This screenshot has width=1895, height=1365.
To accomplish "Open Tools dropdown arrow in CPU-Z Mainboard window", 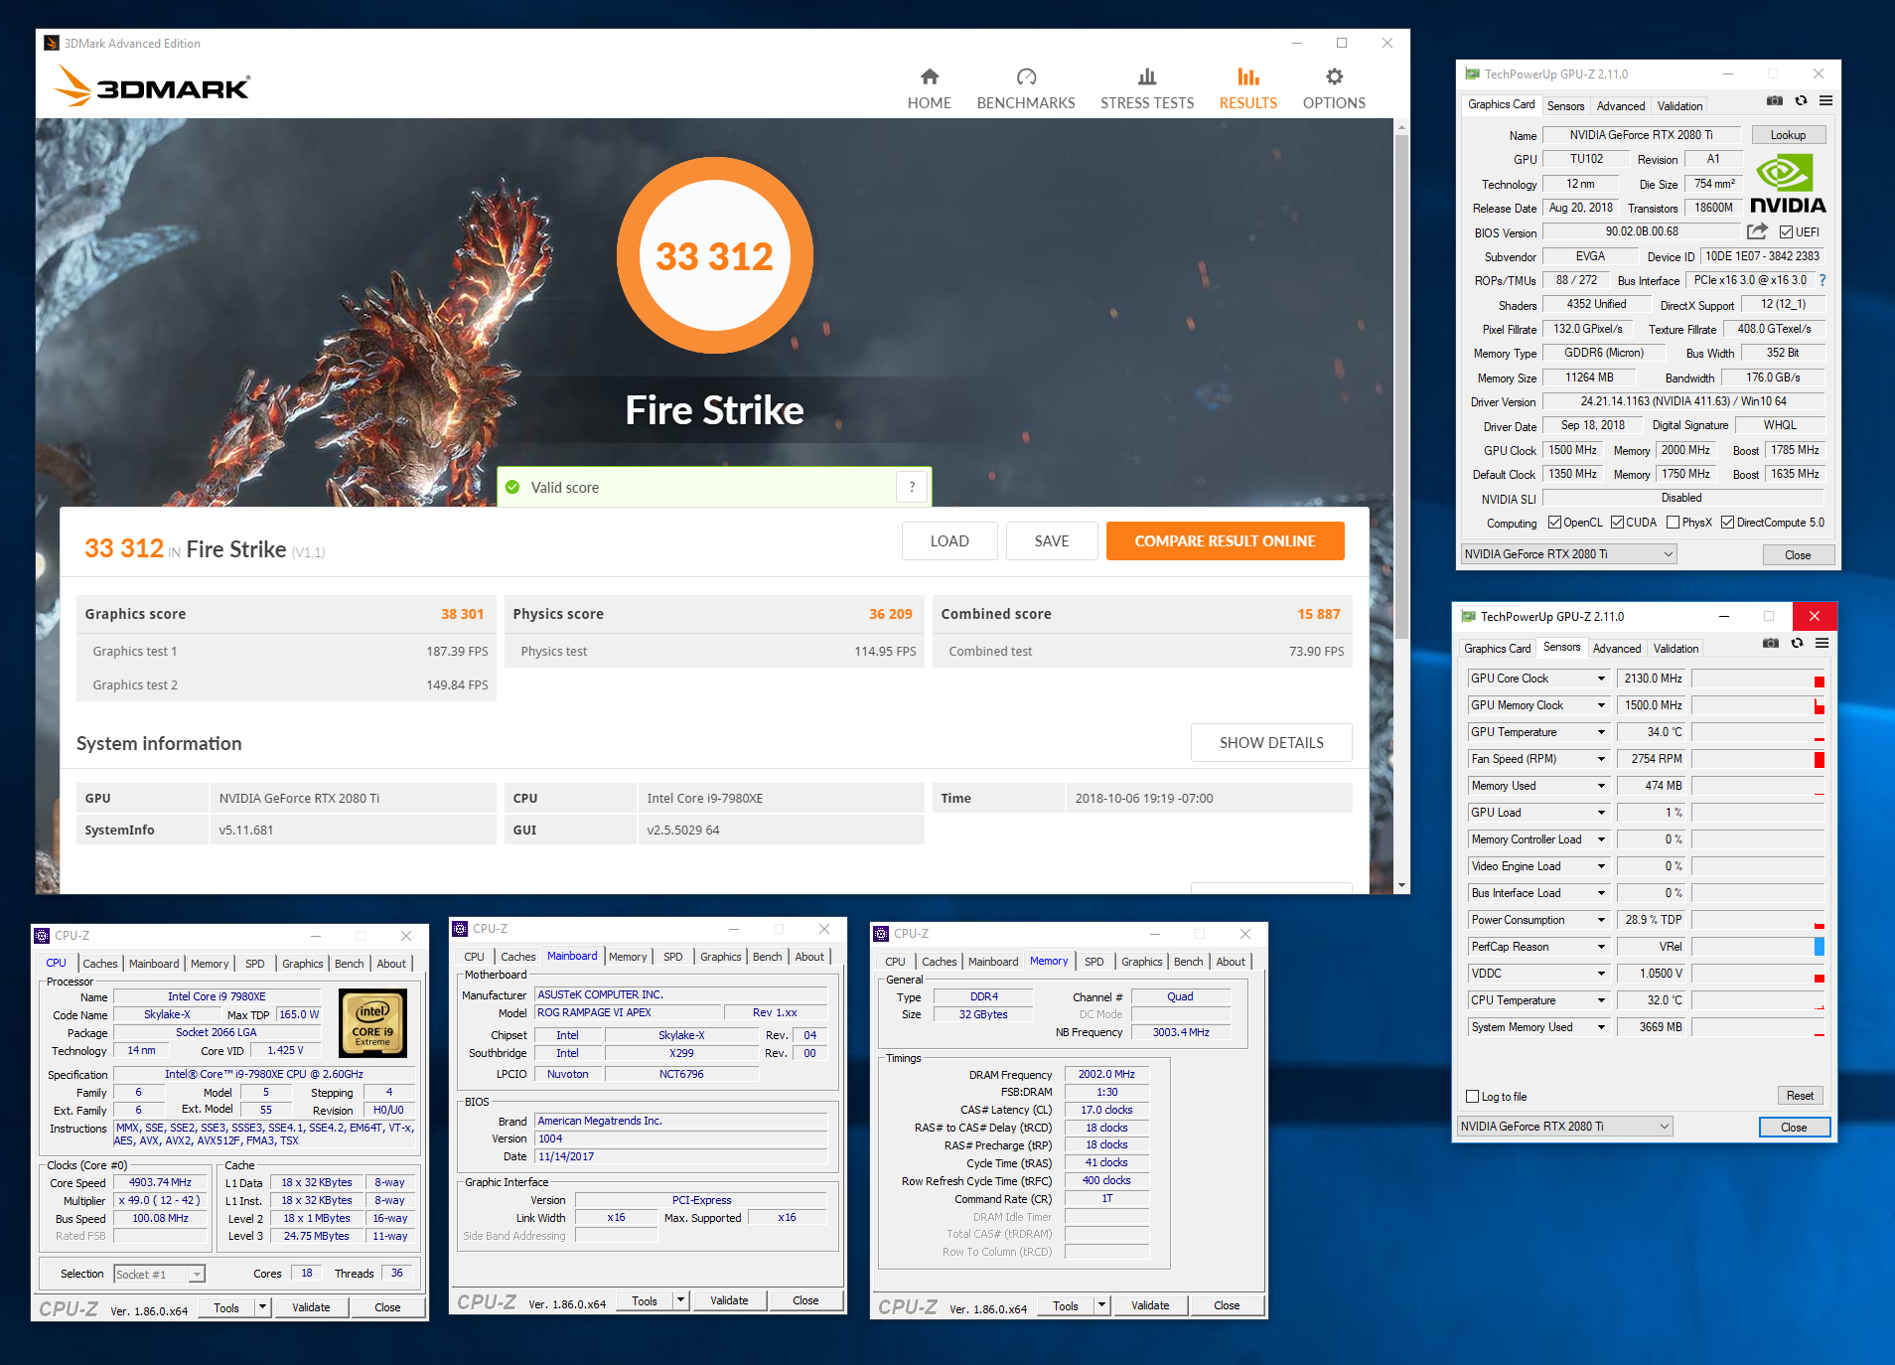I will [681, 1300].
